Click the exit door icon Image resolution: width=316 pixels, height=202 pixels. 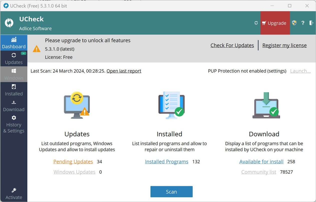click(311, 23)
